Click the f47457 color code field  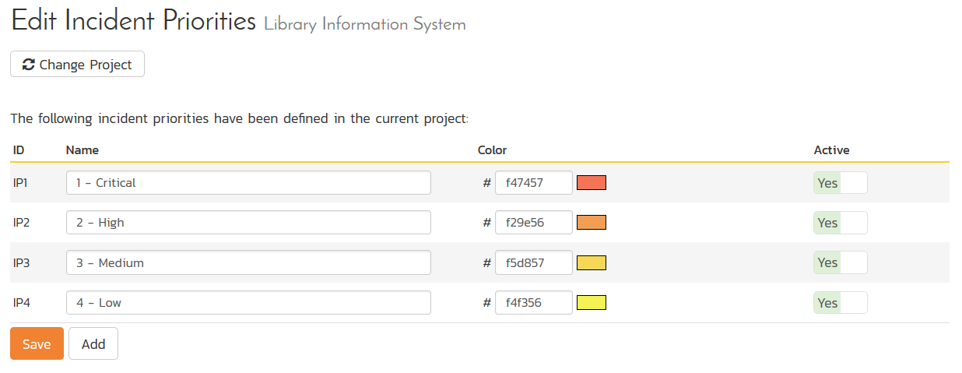(x=534, y=183)
